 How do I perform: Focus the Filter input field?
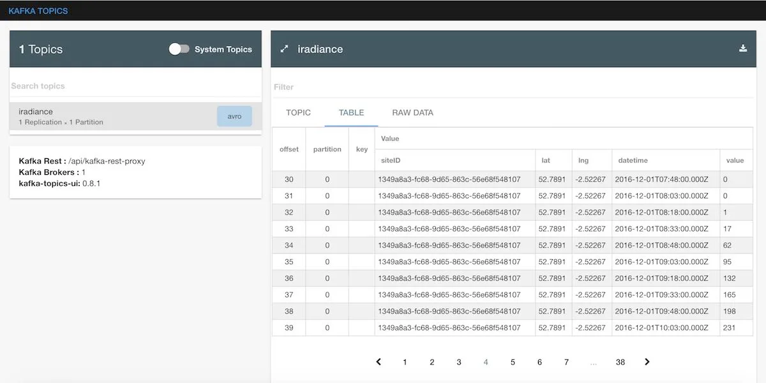[513, 87]
